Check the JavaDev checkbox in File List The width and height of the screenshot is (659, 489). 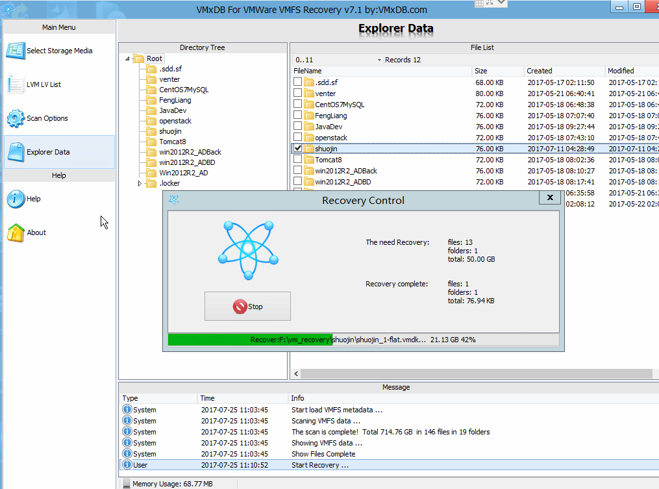pyautogui.click(x=297, y=126)
